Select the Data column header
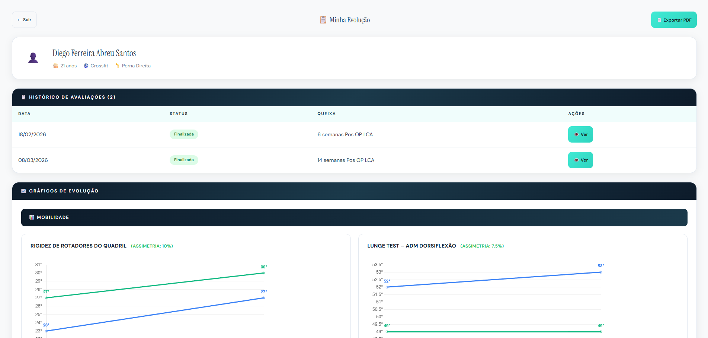The image size is (708, 338). point(24,114)
